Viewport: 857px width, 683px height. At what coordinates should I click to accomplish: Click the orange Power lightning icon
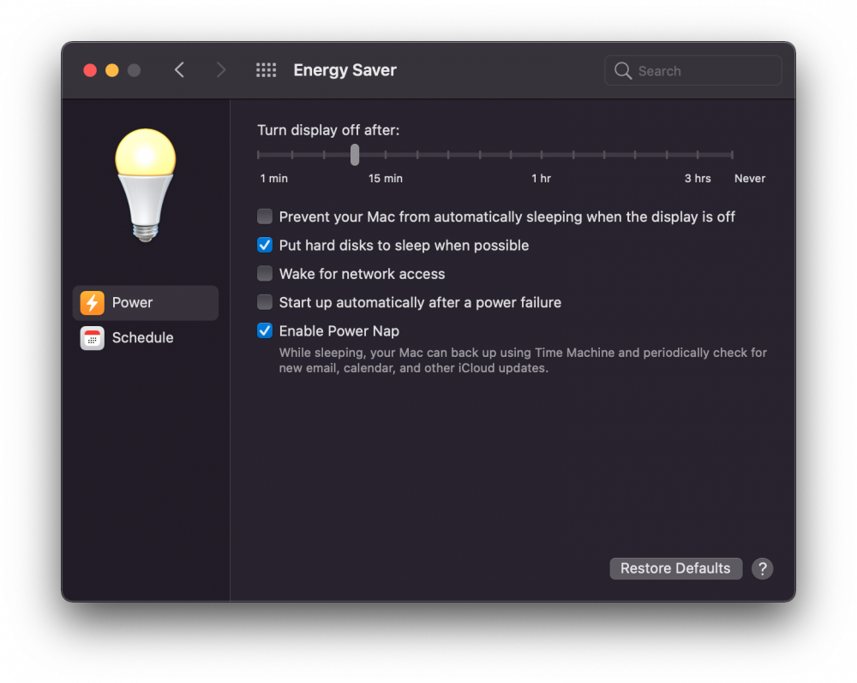(92, 302)
